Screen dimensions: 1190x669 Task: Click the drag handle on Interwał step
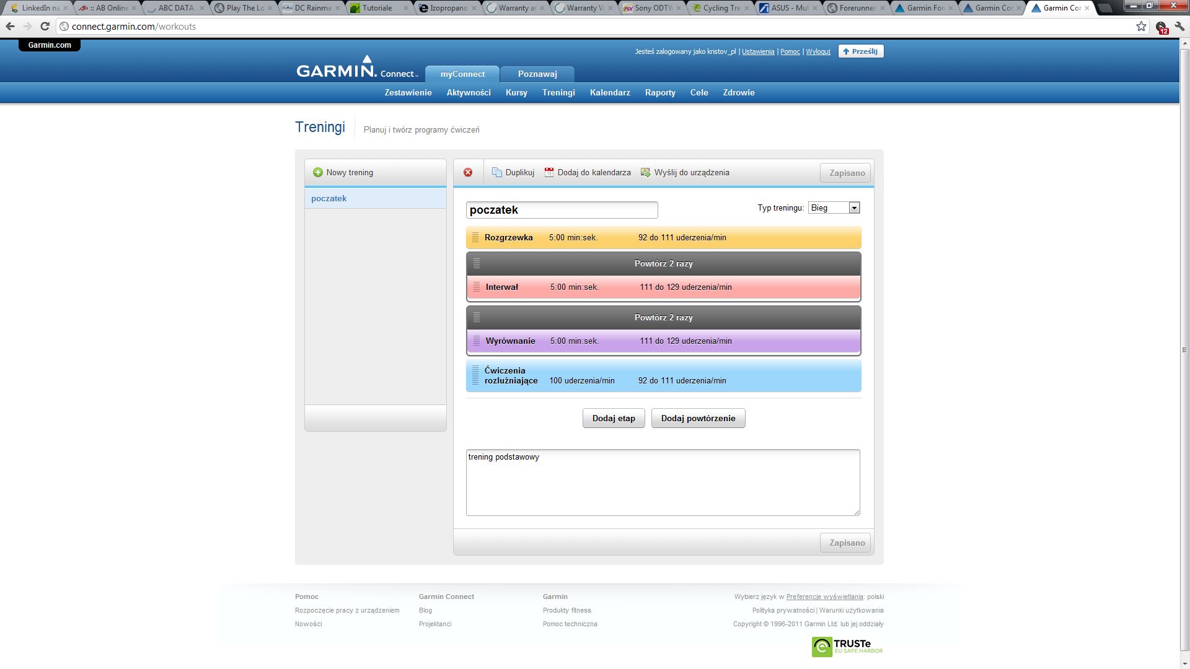[477, 287]
